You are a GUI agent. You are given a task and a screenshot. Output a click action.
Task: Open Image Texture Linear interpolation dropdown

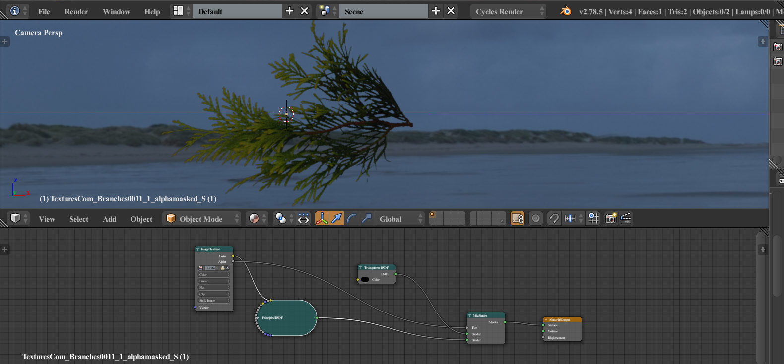coord(214,281)
